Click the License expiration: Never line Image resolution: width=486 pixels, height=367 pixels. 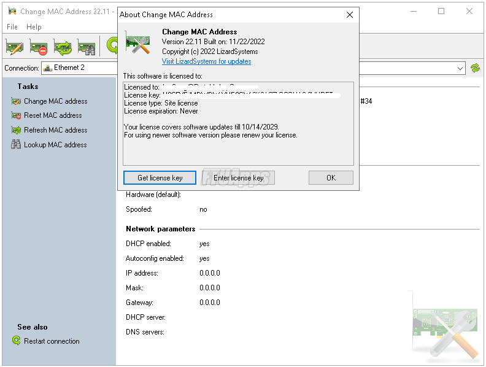(161, 111)
